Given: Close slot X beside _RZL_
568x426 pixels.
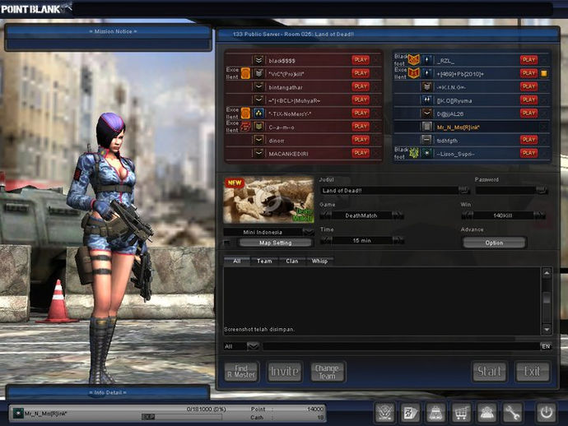Looking at the screenshot, I should tap(544, 60).
